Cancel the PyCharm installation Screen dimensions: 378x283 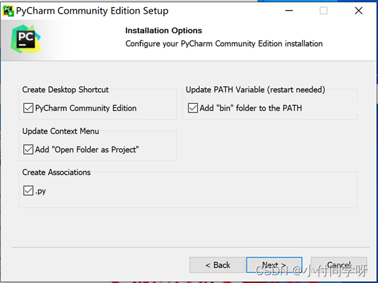pyautogui.click(x=339, y=265)
